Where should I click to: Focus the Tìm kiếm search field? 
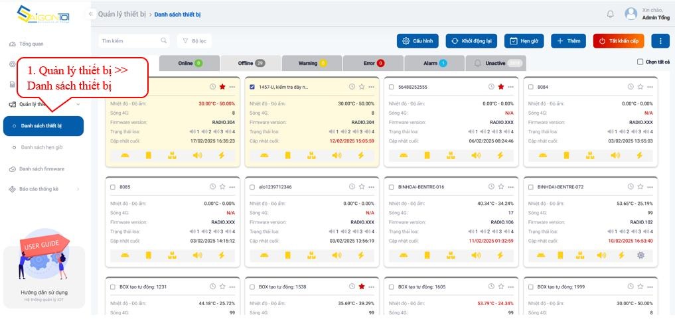click(134, 41)
